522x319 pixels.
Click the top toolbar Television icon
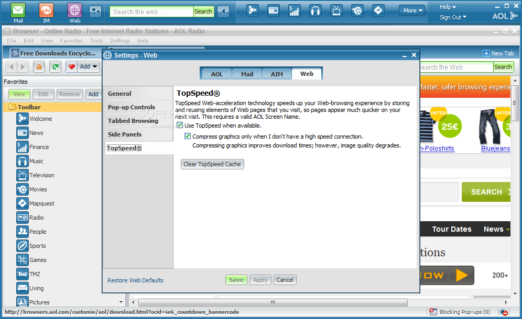(336, 10)
